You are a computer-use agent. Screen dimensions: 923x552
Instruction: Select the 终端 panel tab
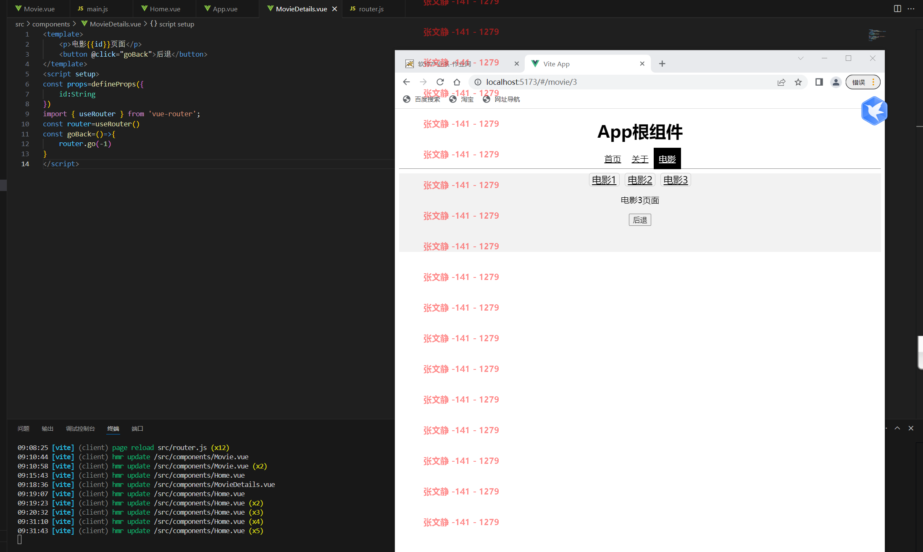pyautogui.click(x=113, y=429)
